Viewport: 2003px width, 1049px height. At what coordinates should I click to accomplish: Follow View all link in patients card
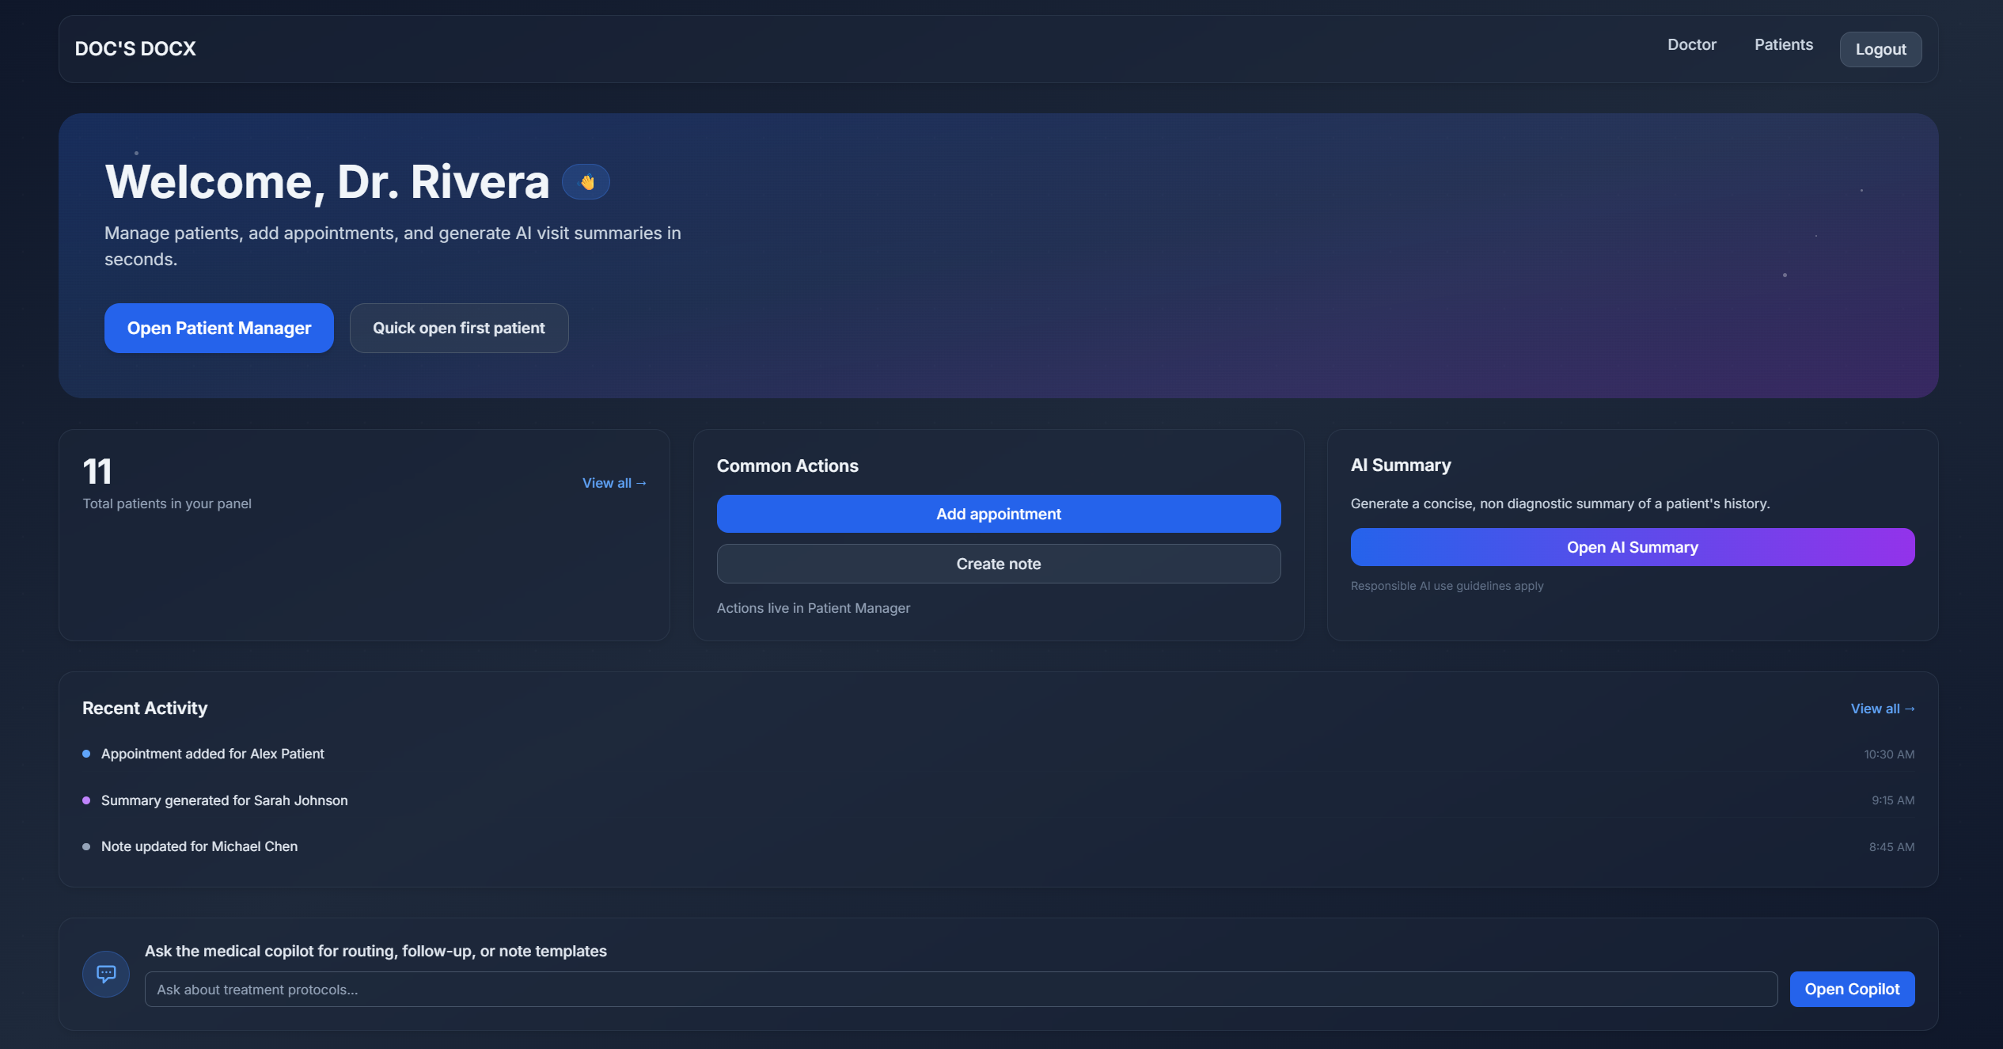pos(614,483)
